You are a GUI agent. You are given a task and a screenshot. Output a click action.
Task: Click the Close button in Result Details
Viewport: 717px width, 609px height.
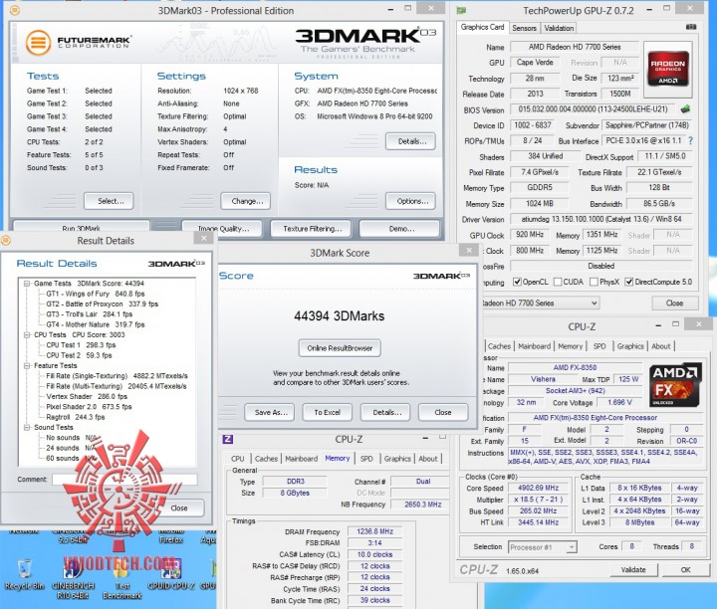pos(179,508)
